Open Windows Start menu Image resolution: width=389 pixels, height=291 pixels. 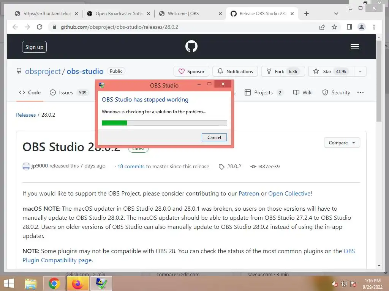coord(9,283)
